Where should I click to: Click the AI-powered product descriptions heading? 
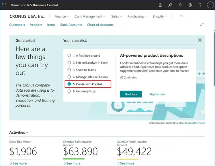coord(151,56)
